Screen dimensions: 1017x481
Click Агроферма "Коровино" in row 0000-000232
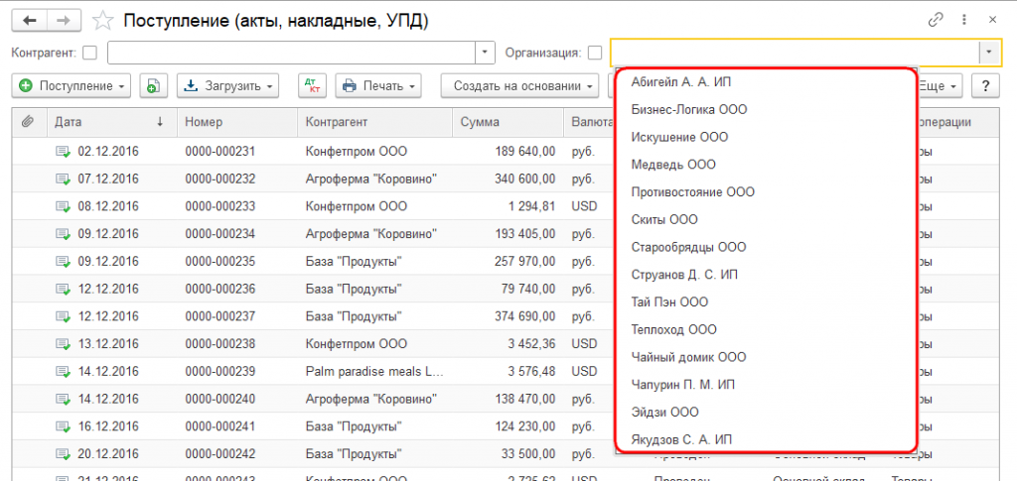(371, 179)
